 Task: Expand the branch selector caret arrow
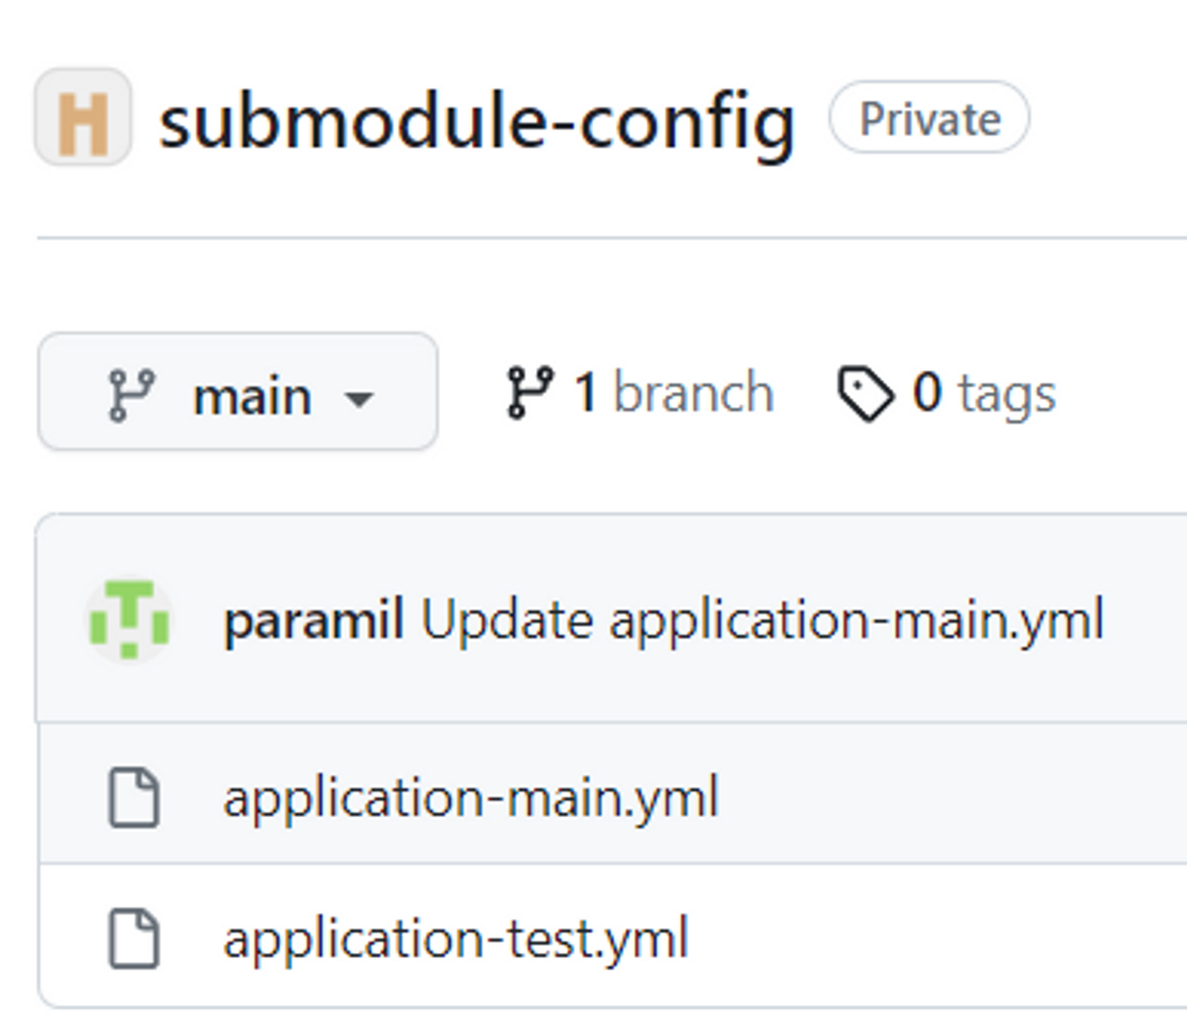[360, 400]
